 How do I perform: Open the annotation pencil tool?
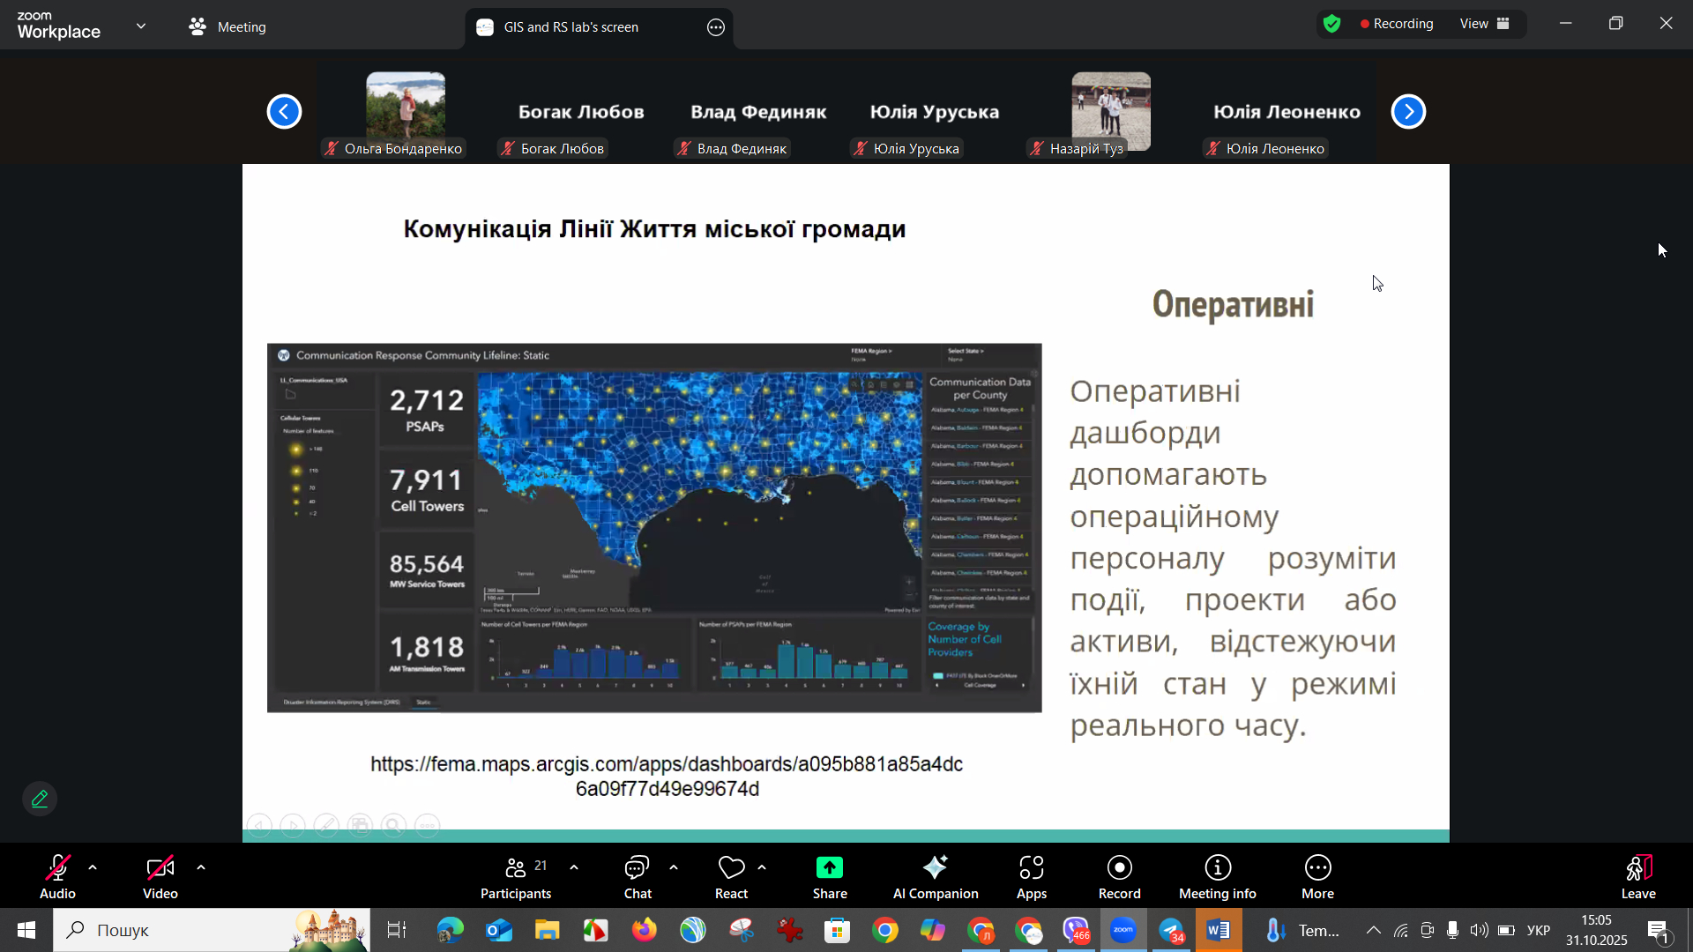click(40, 799)
